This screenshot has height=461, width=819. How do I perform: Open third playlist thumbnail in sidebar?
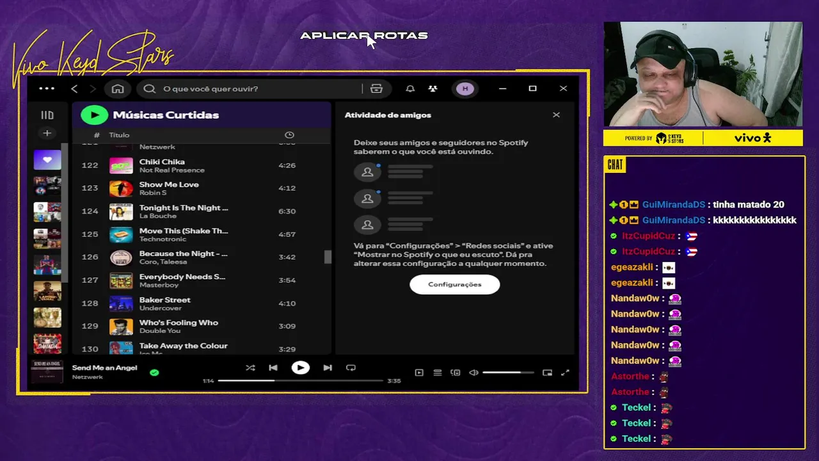47,212
